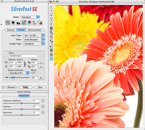
Task: Click the Quit button
Action: [40, 87]
